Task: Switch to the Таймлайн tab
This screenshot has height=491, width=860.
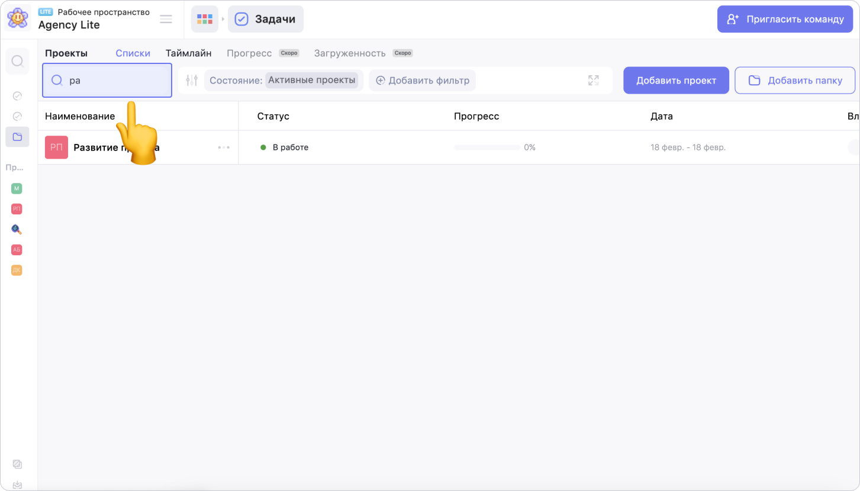Action: coord(188,53)
